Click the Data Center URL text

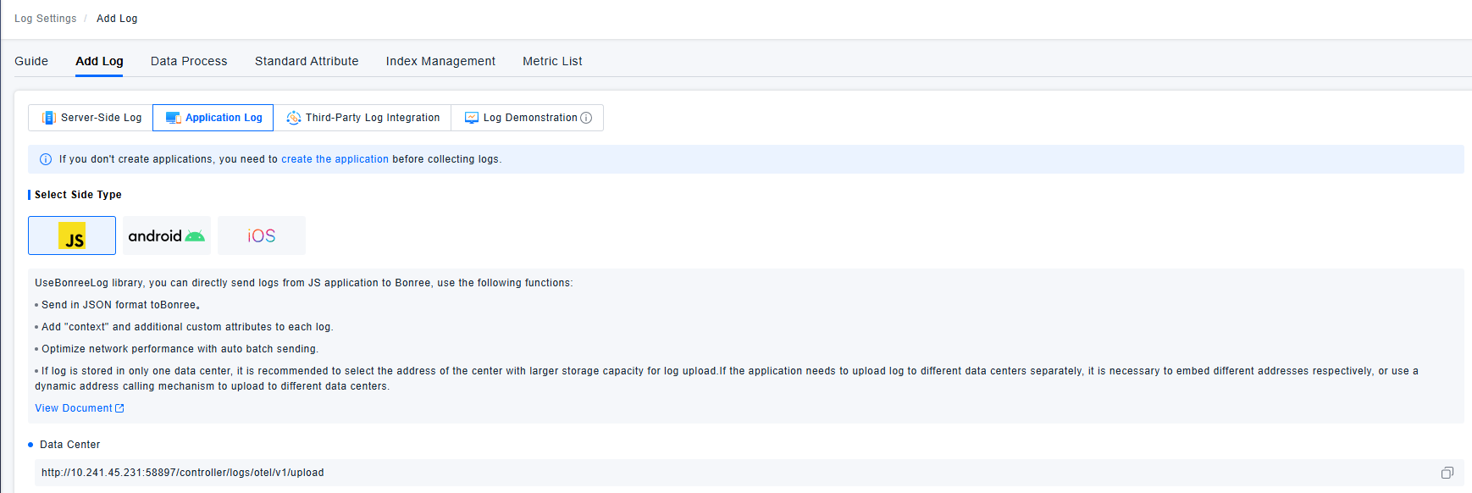(182, 473)
